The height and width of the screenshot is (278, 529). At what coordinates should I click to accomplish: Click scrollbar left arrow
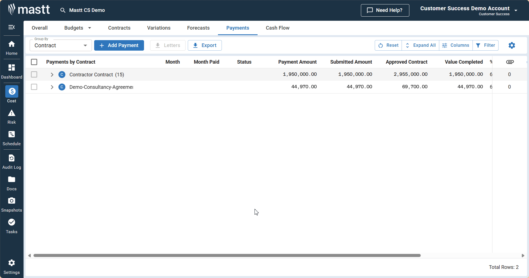click(29, 256)
